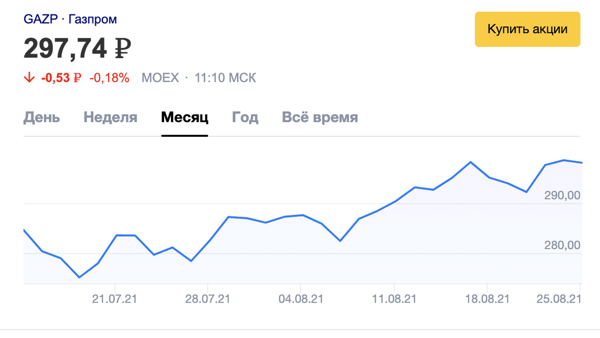600x338 pixels.
Task: Click the MOEX exchange label
Action: (x=160, y=78)
